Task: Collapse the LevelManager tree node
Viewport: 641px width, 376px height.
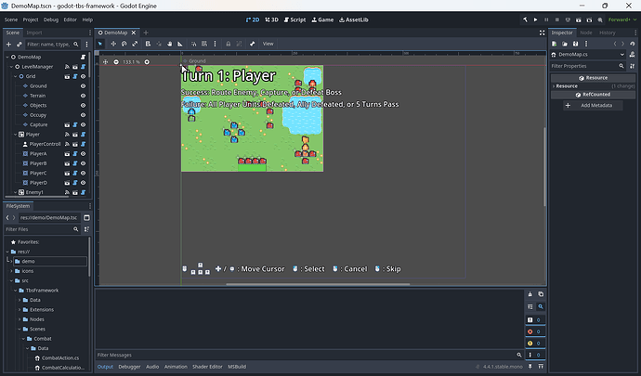Action: pos(12,67)
